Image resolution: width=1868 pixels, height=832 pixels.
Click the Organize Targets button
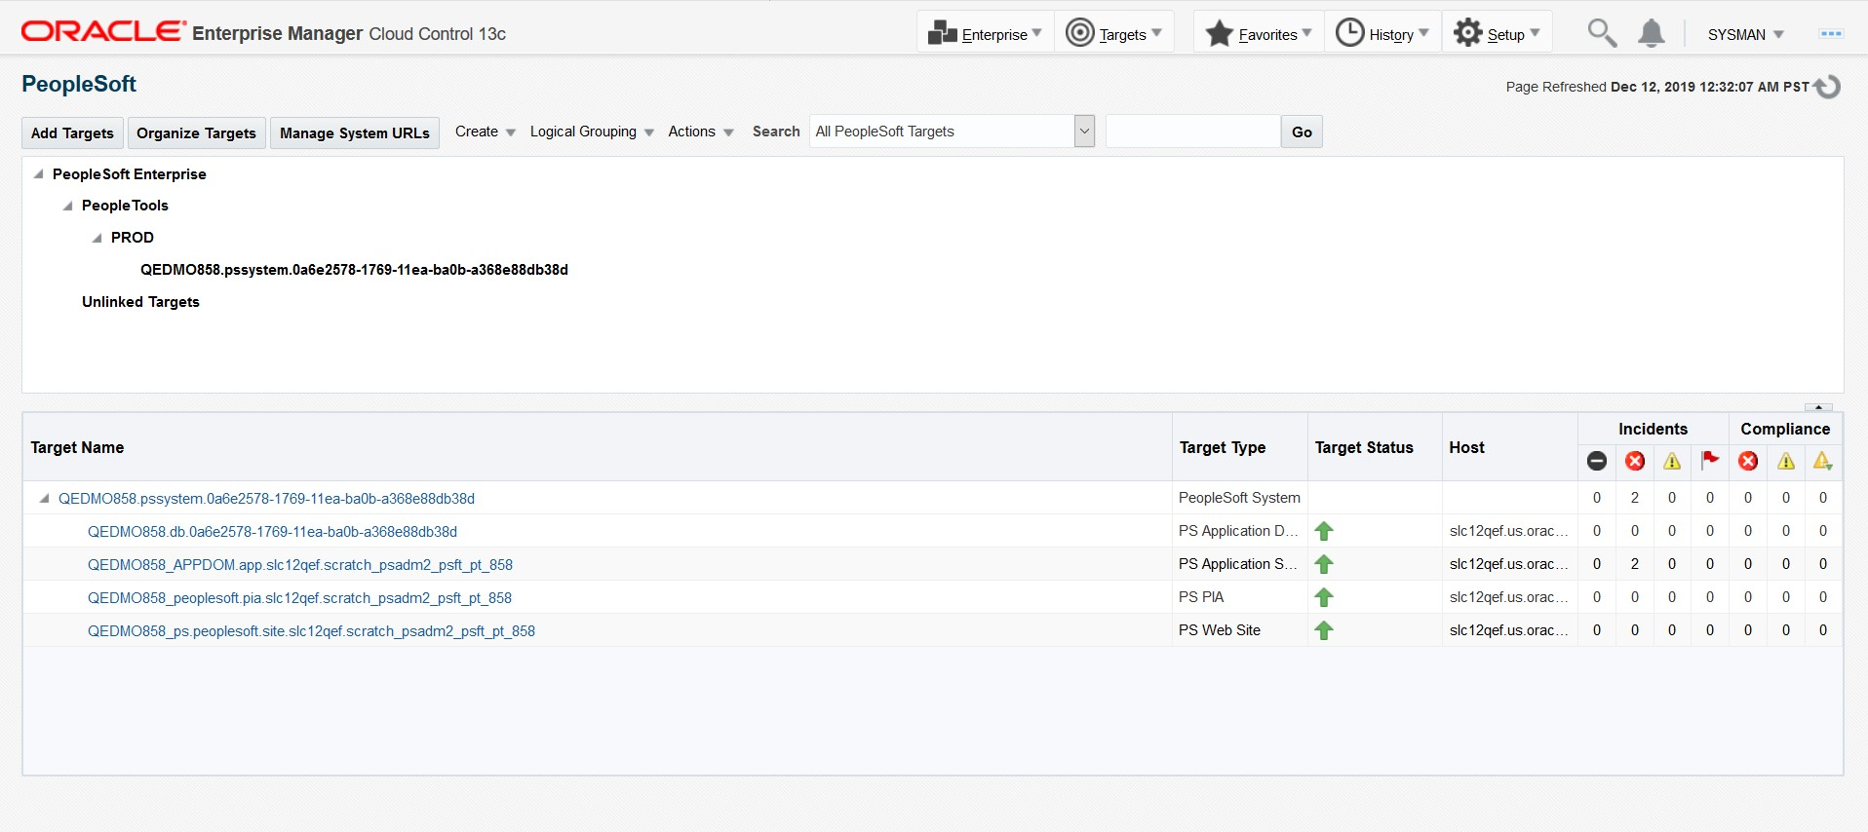tap(196, 132)
